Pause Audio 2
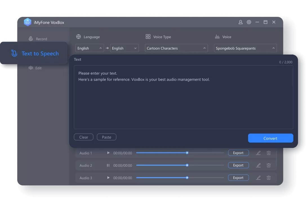This screenshot has height=203, width=307. 108,165
